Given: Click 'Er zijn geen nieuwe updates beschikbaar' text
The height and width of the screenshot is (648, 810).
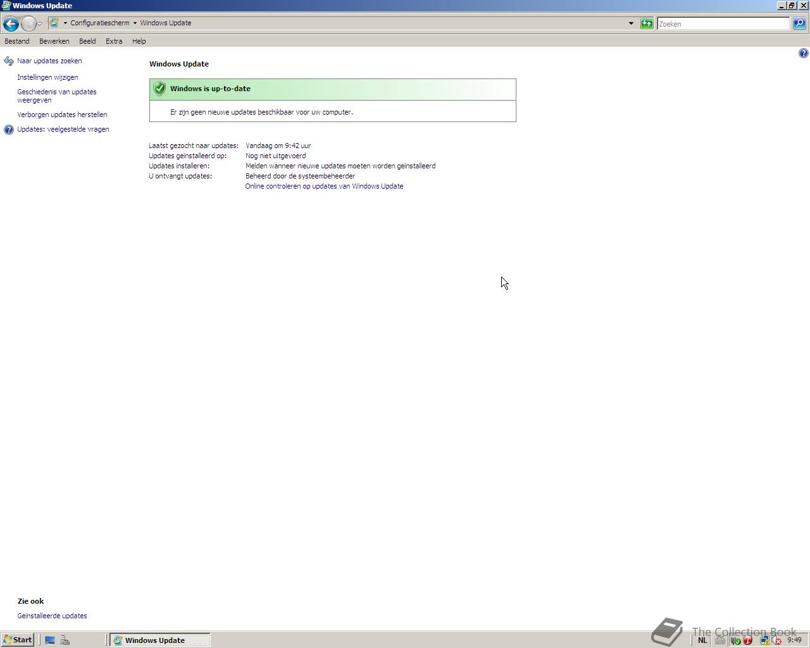Looking at the screenshot, I should tap(261, 112).
